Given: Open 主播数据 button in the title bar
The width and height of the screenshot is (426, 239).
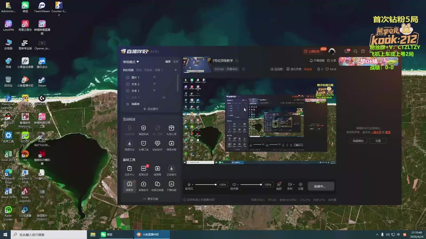Looking at the screenshot, I should coord(312,51).
